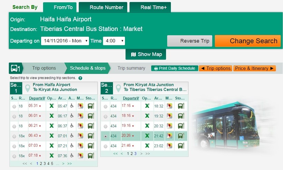
Task: Sort section 1 by Departs column
Action: coord(37,98)
